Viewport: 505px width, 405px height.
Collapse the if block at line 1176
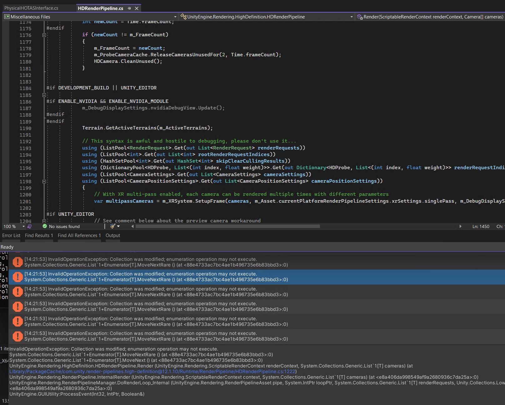(44, 35)
